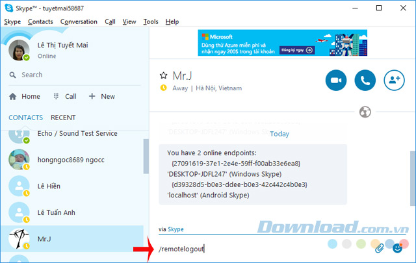
Task: Select contact Lê Hiền
Action: tap(72, 186)
